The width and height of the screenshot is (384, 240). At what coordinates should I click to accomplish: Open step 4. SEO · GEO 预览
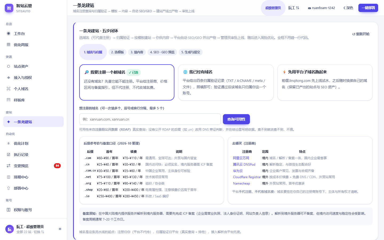tap(162, 52)
